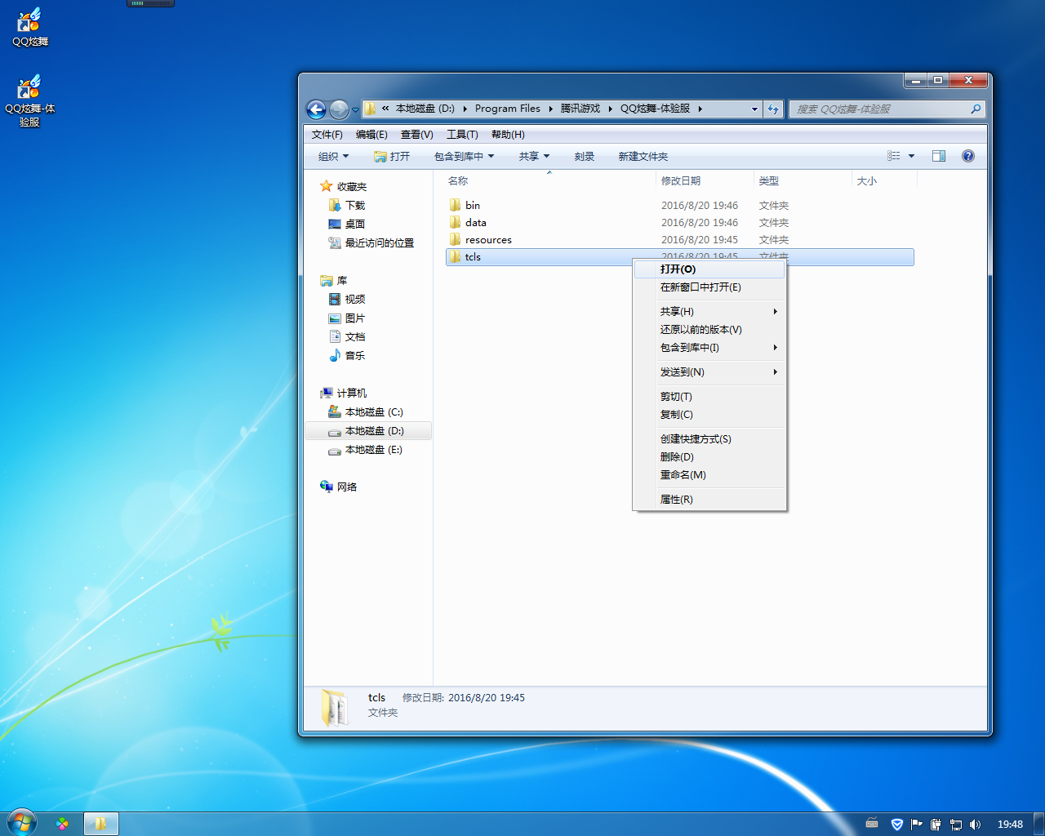Click the arrow after 腾讯游戏 in the address bar
This screenshot has width=1045, height=836.
pyautogui.click(x=610, y=109)
